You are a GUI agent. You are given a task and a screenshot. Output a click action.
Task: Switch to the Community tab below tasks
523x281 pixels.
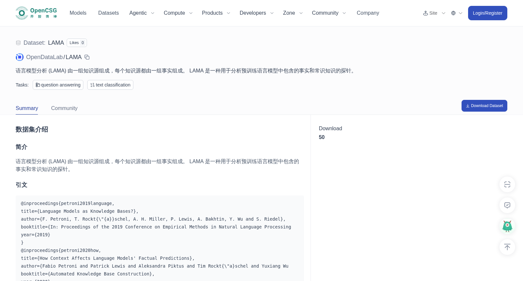pos(64,108)
